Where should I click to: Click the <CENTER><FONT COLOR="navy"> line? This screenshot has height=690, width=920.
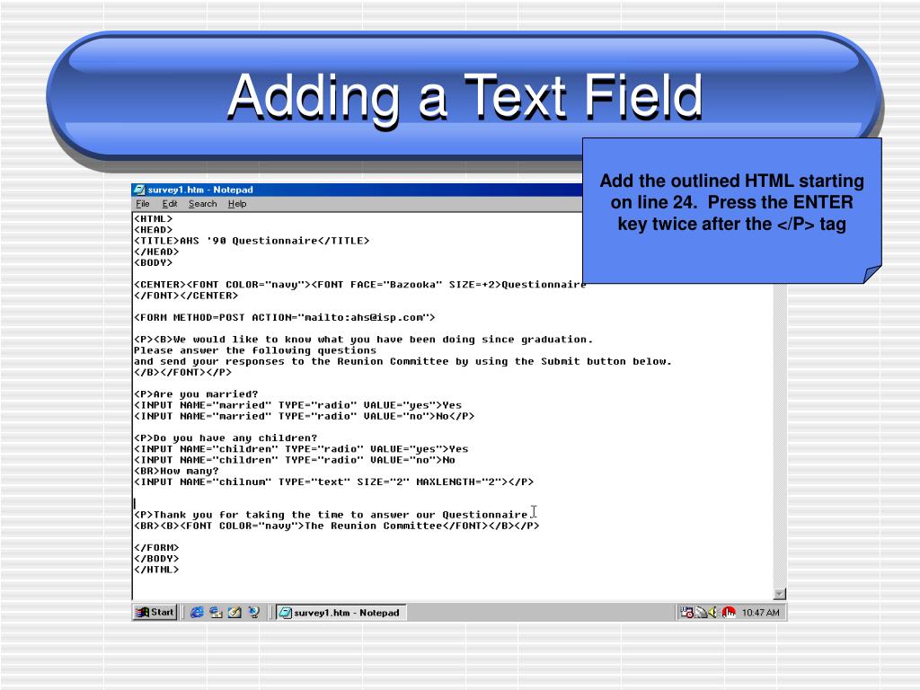[359, 285]
